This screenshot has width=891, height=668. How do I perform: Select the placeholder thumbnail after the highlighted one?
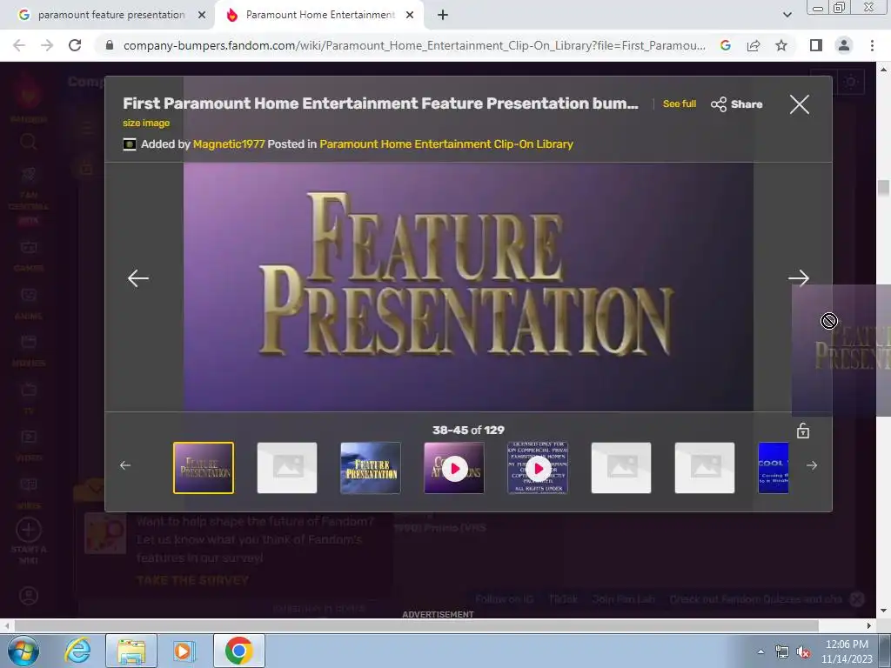click(x=287, y=468)
